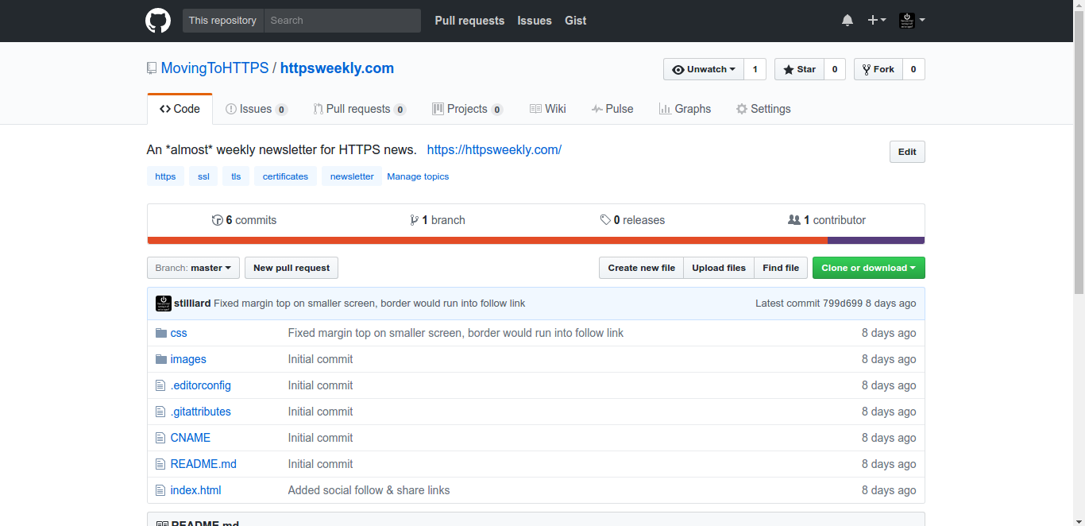
Task: Click the index.html file icon
Action: 160,490
